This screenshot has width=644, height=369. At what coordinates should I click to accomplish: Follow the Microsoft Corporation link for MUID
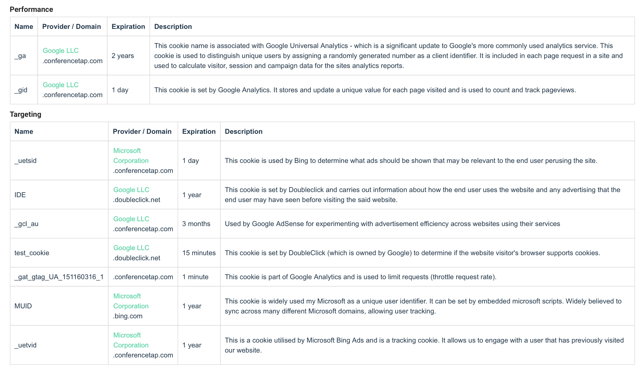[131, 301]
